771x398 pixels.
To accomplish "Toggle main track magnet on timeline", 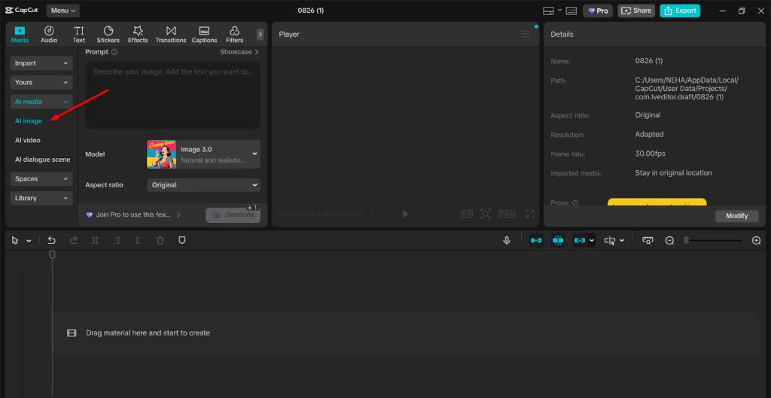I will pos(536,240).
